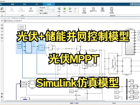This screenshot has height=105, width=140.
Task: Click the stop time field showing 2
Action: pyautogui.click(x=51, y=8)
